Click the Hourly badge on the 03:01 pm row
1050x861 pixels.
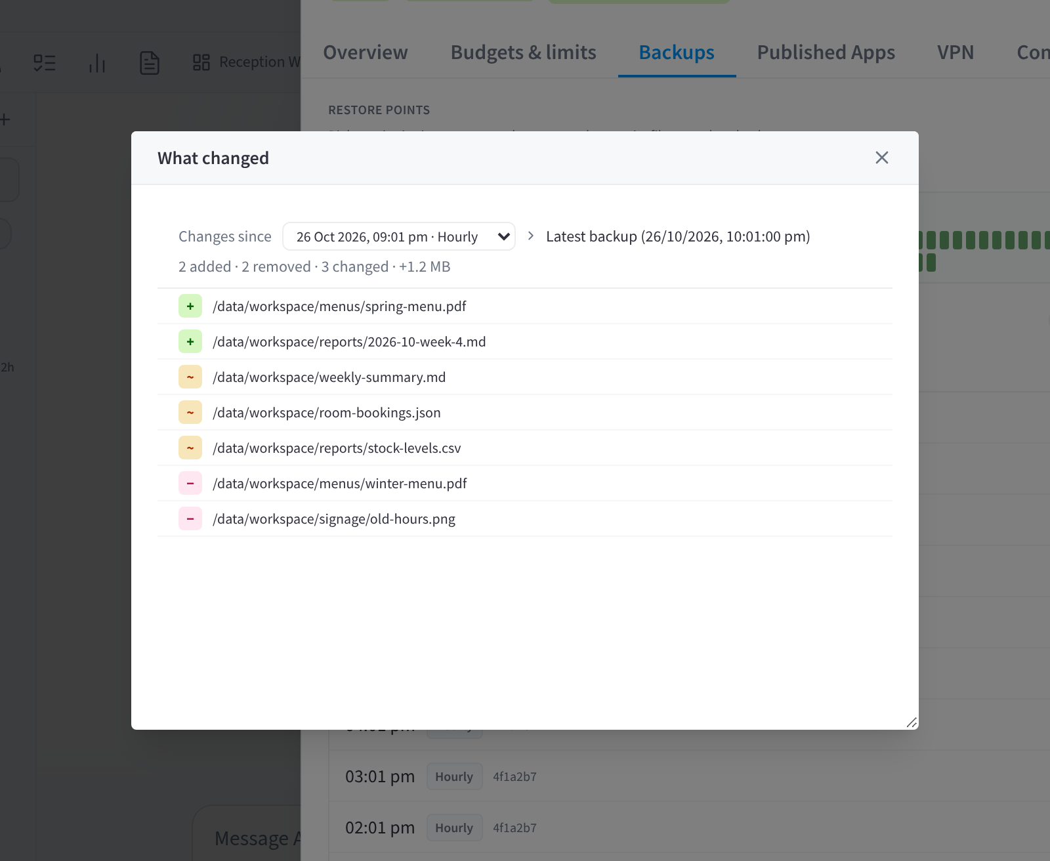[454, 776]
